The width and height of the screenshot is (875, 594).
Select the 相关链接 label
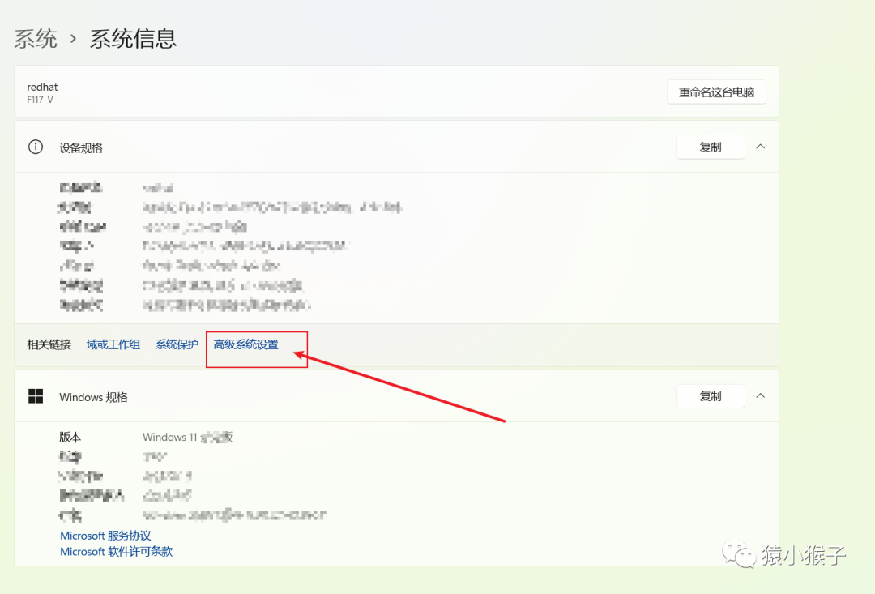pyautogui.click(x=49, y=344)
